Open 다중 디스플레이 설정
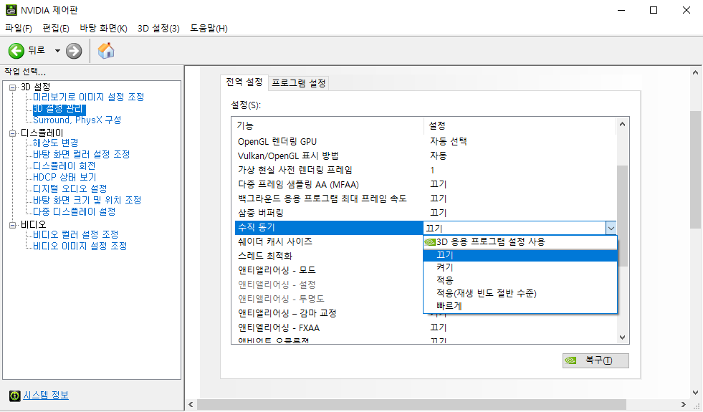The image size is (703, 412). 74,211
